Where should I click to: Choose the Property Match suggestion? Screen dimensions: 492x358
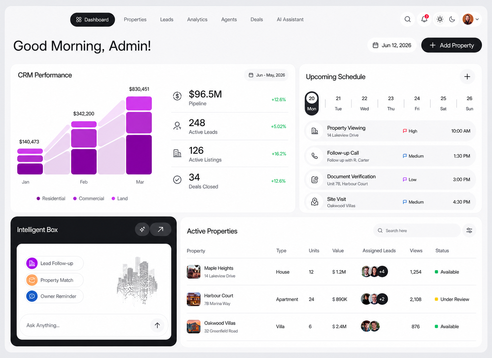point(54,280)
